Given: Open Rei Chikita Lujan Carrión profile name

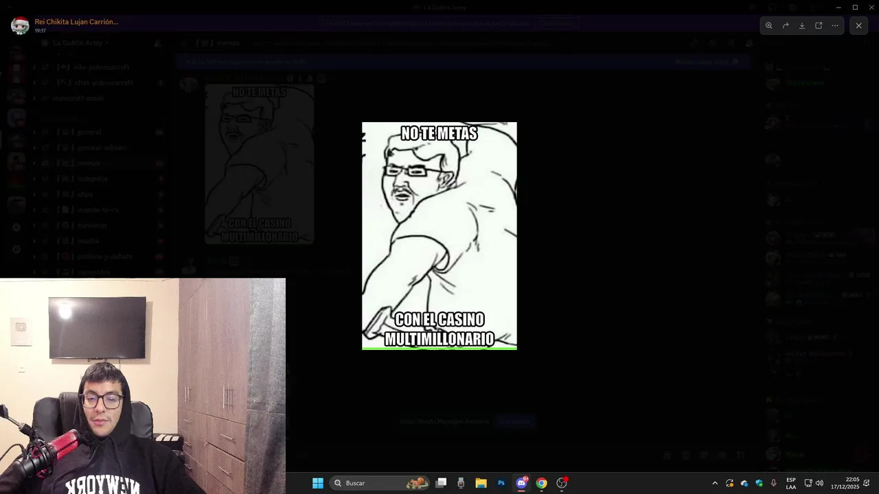Looking at the screenshot, I should tap(76, 22).
